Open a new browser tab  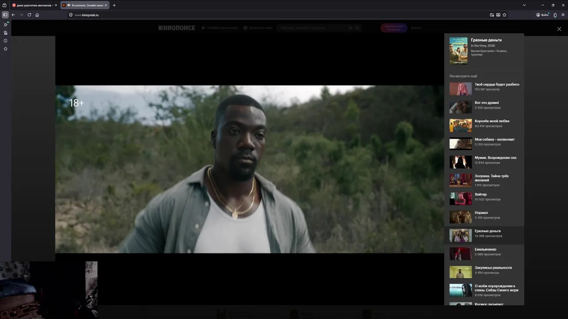[114, 5]
